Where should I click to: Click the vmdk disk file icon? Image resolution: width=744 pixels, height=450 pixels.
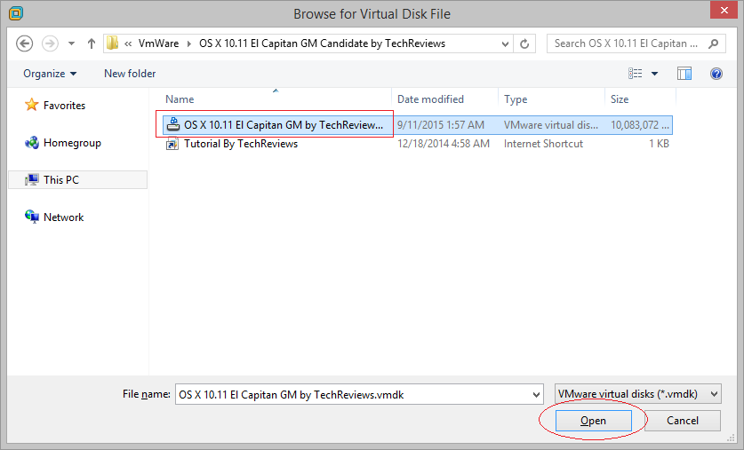173,124
